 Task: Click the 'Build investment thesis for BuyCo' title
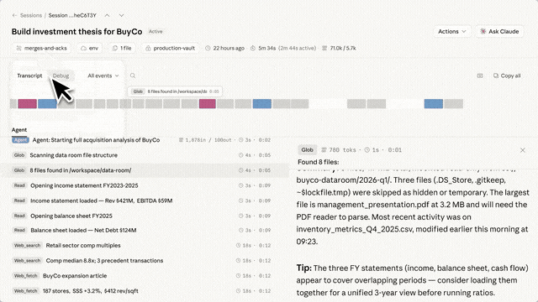(x=76, y=32)
